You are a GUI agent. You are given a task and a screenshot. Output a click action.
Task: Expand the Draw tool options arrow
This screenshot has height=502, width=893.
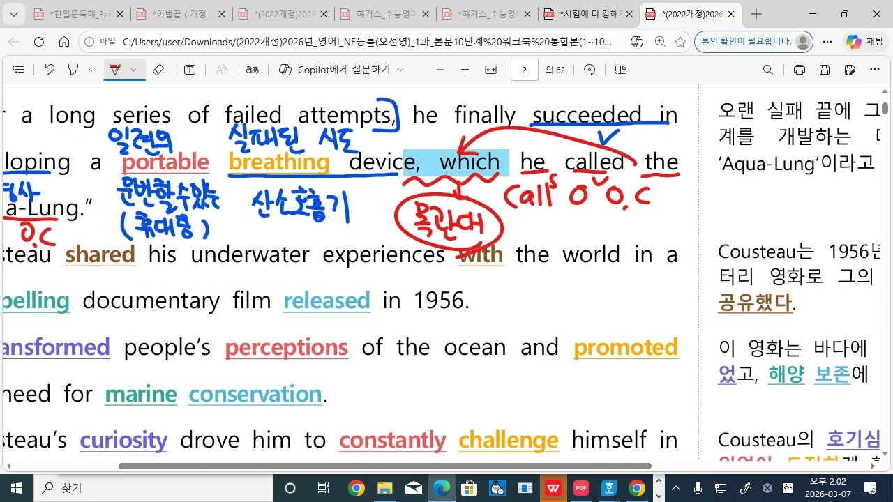[x=133, y=70]
